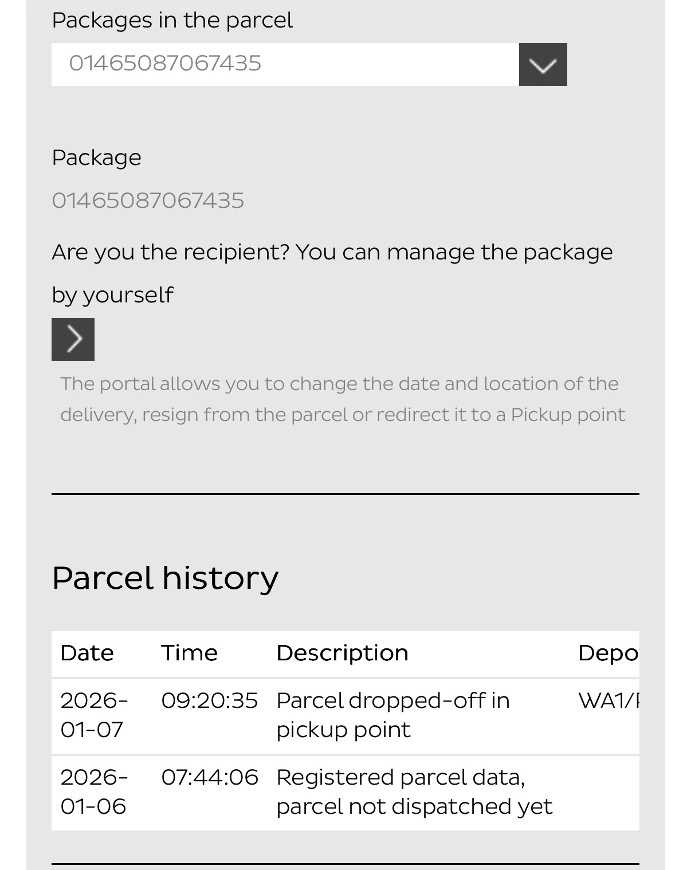Screen dimensions: 691x870
Task: Select the grey package number under Package
Action: pyautogui.click(x=148, y=201)
